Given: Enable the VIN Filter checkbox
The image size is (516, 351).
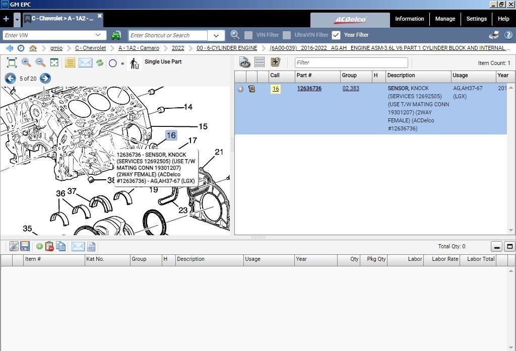Looking at the screenshot, I should click(248, 35).
